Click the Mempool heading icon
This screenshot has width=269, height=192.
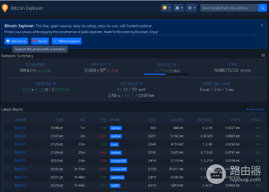tap(55, 83)
